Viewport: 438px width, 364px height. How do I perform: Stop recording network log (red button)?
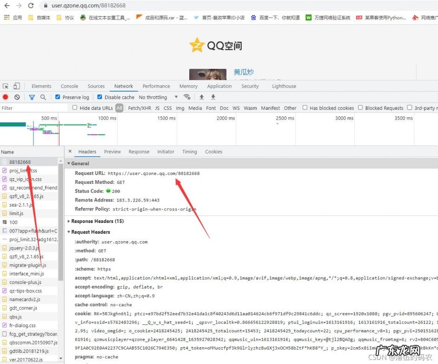coord(6,97)
